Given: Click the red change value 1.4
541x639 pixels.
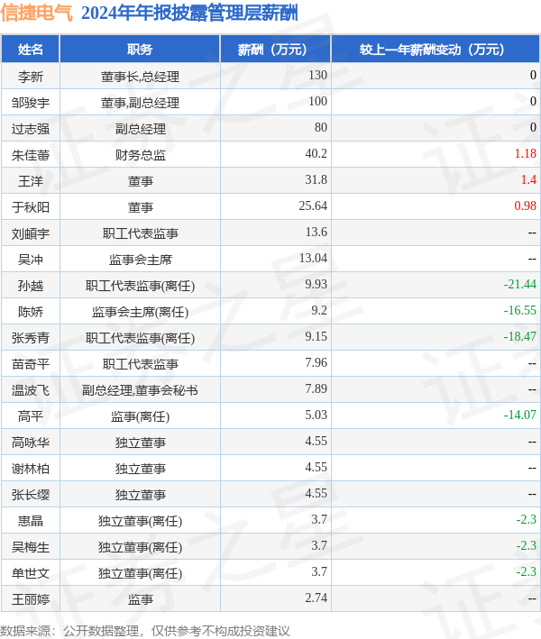Looking at the screenshot, I should click(x=528, y=179).
